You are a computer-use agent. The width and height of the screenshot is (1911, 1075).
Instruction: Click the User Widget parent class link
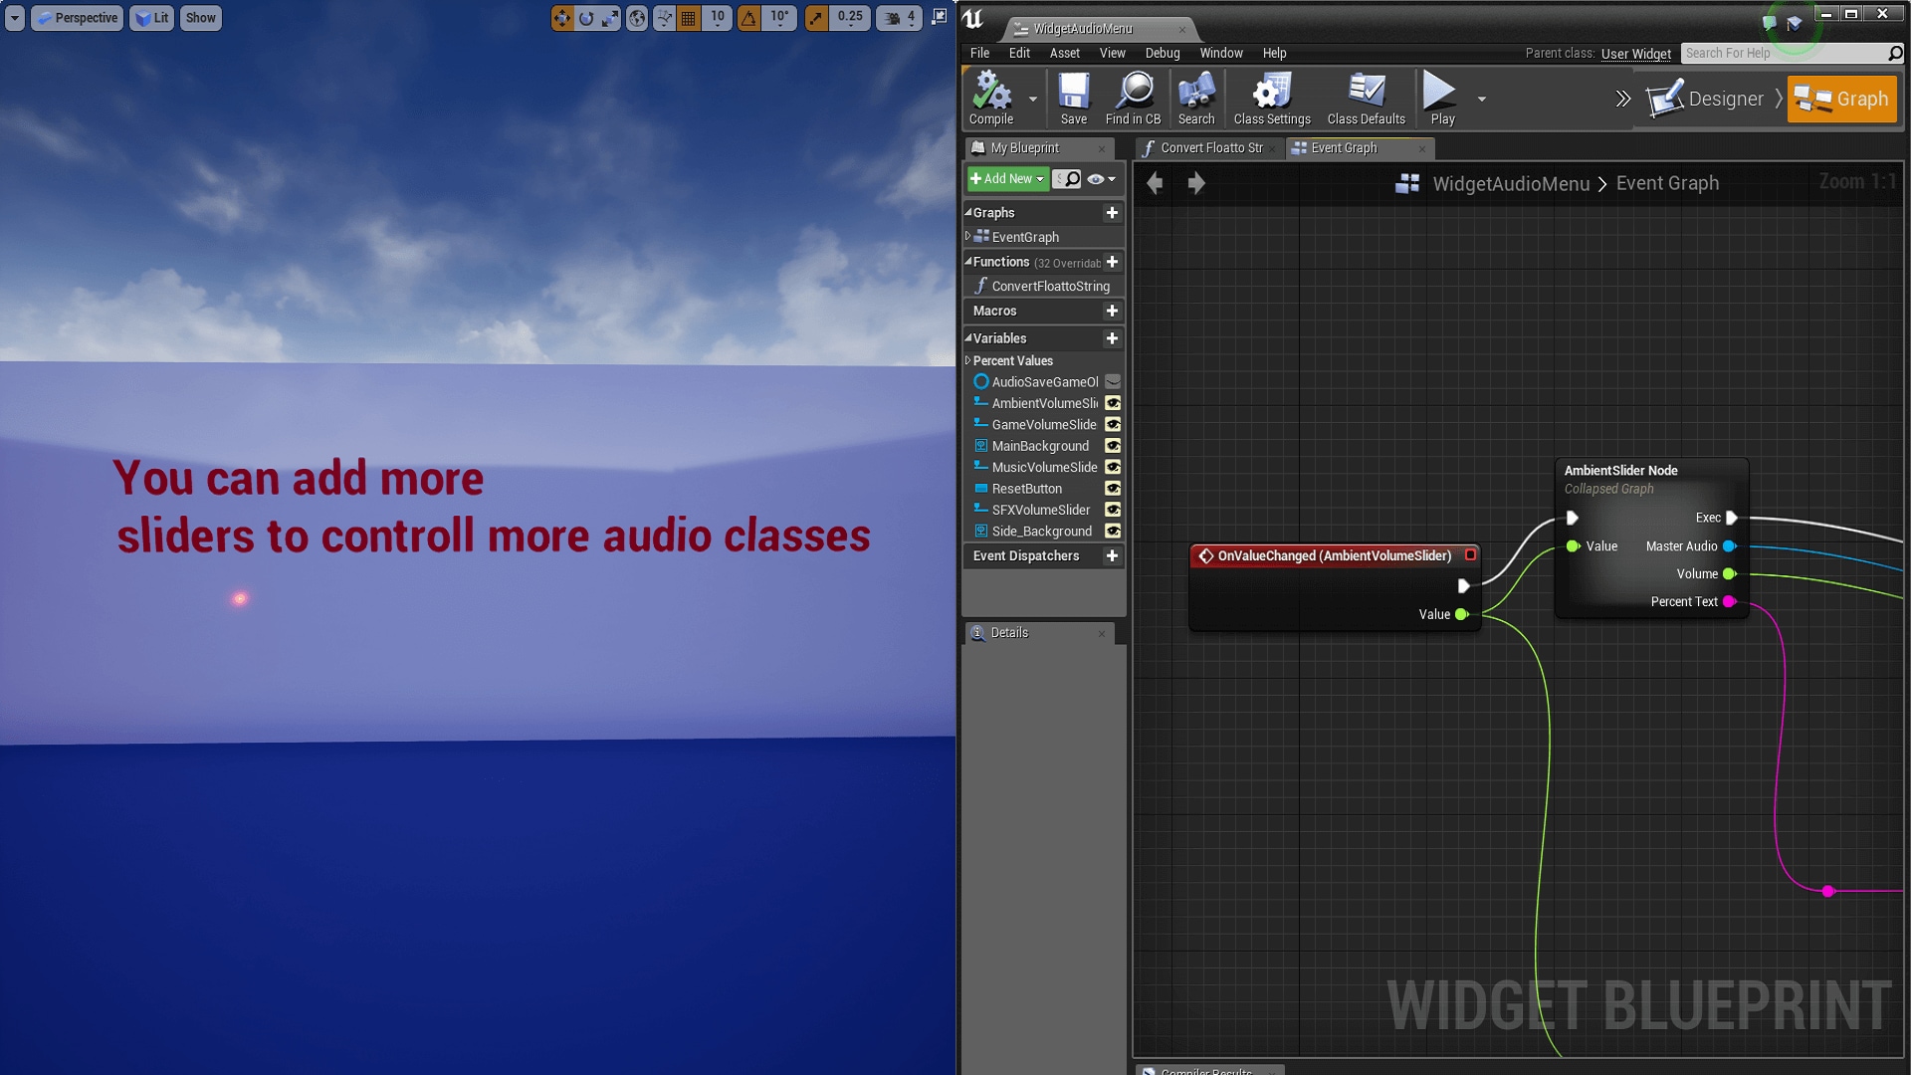(x=1635, y=54)
